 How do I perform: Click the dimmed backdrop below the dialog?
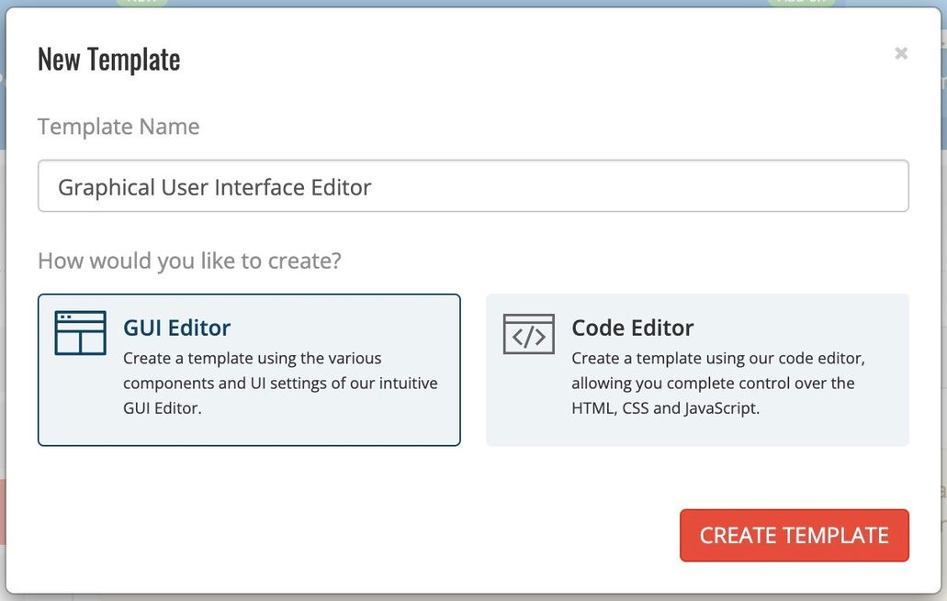(x=474, y=598)
